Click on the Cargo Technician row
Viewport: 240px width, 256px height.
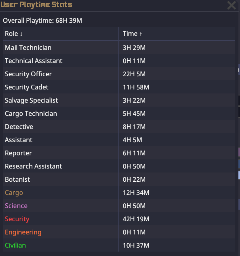31,113
